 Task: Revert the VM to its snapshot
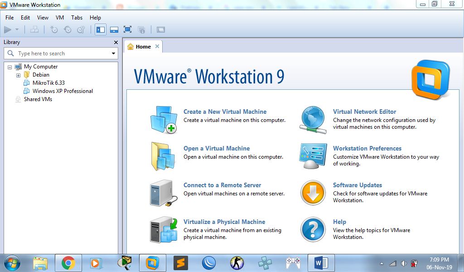tap(67, 29)
